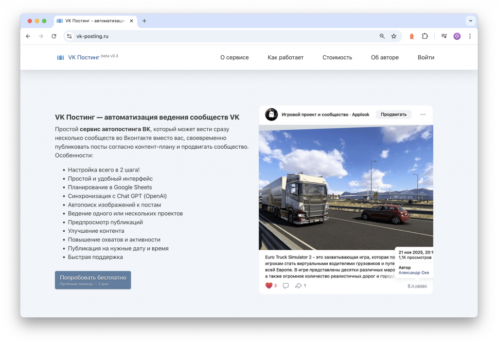Click the heart like icon on post
This screenshot has height=344, width=498.
[268, 286]
